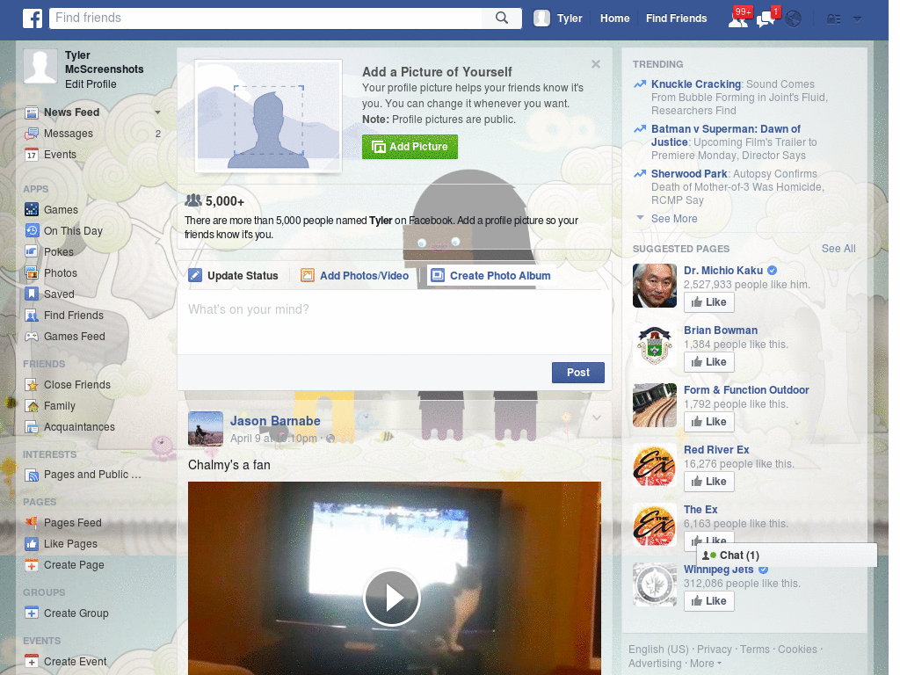Click the Create Event icon
This screenshot has width=900, height=675.
(x=32, y=661)
